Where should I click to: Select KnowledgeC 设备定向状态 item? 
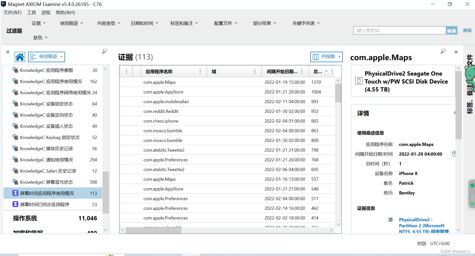pos(53,115)
